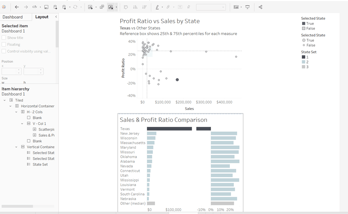Click the New Worksheet chart icon
Image resolution: width=348 pixels, height=214 pixels.
tap(90, 7)
